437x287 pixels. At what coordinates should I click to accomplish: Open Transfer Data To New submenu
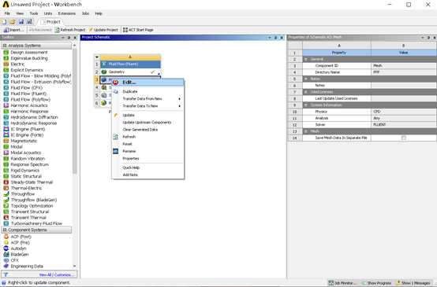(148, 106)
